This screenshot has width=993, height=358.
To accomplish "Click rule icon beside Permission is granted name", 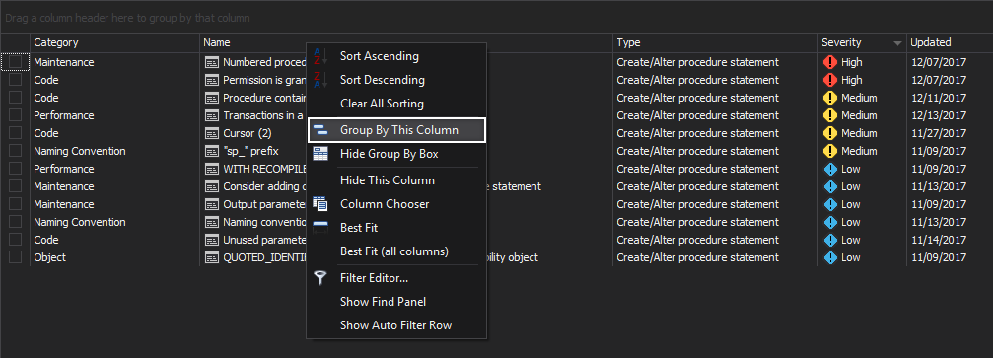I will pos(212,80).
